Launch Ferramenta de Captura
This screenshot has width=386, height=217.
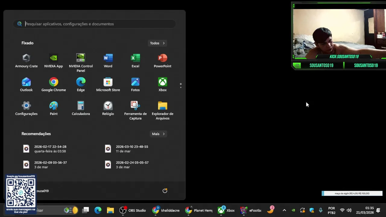[x=135, y=111]
